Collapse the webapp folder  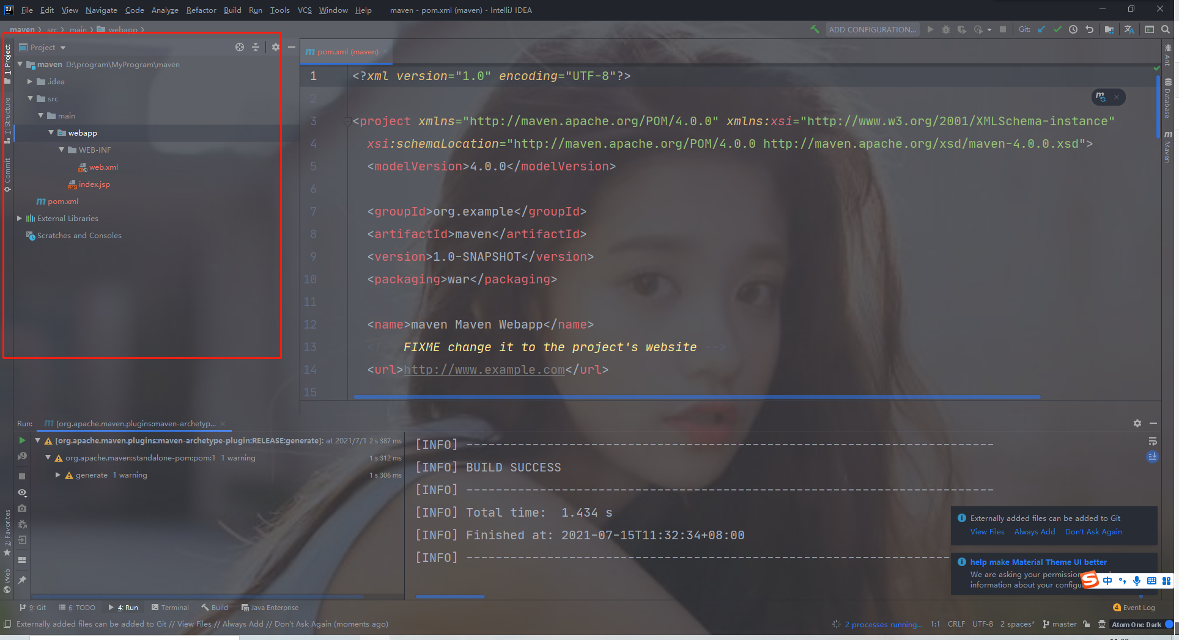(51, 133)
